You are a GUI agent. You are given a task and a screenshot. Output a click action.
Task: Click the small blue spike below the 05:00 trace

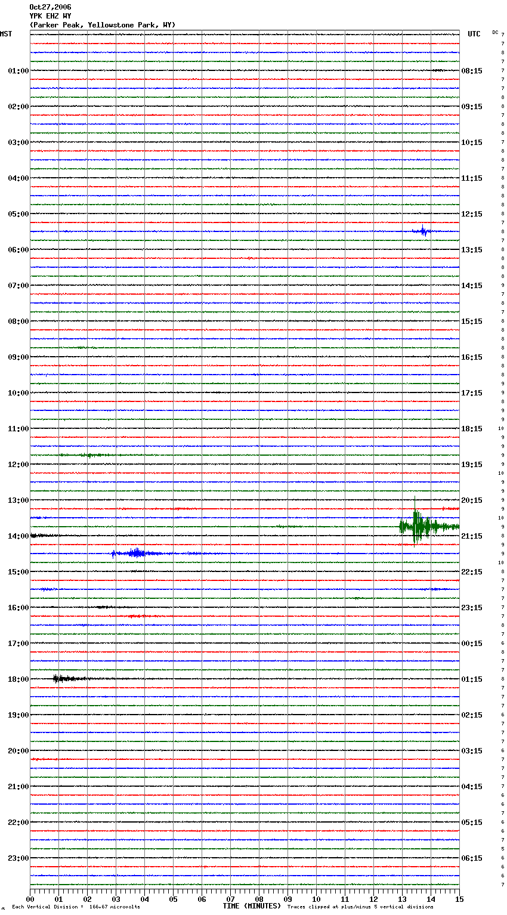[x=423, y=231]
